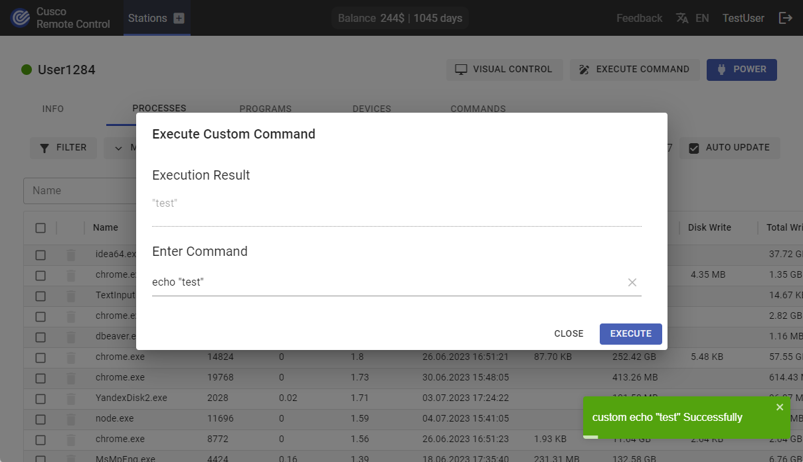Click the trash icon for node.exe
The width and height of the screenshot is (803, 462).
pyautogui.click(x=71, y=419)
